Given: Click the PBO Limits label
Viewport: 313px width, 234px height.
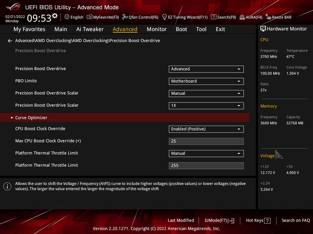Looking at the screenshot, I should tap(26, 81).
